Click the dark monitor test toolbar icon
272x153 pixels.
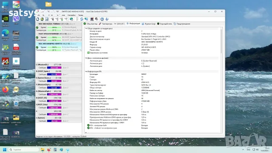pos(92,19)
